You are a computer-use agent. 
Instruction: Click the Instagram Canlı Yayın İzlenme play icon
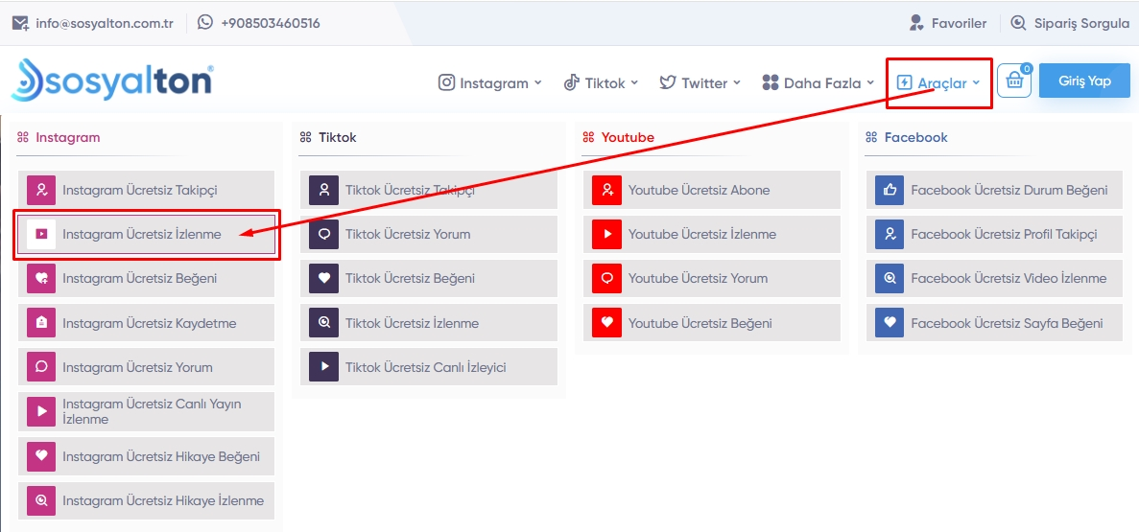tap(41, 411)
